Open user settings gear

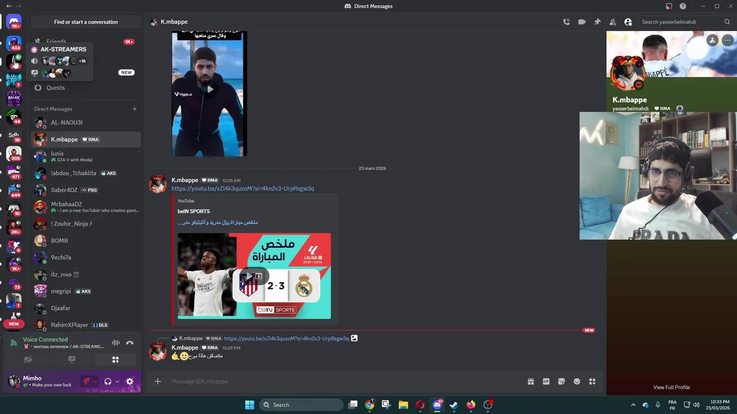click(x=130, y=381)
